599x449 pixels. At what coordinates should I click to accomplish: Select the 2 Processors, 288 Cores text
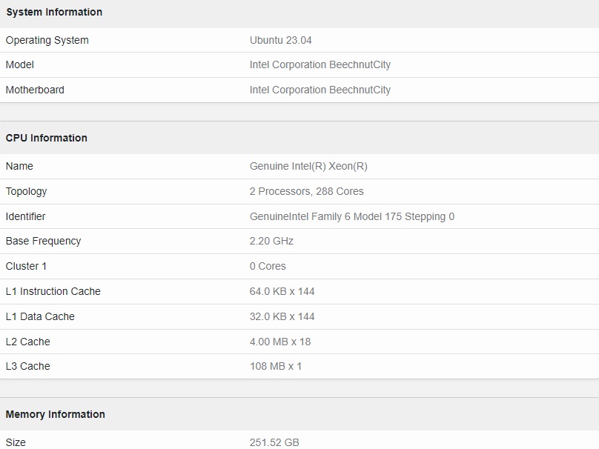click(306, 191)
